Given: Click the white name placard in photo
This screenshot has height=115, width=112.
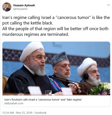Looking at the screenshot, I should pyautogui.click(x=35, y=90).
